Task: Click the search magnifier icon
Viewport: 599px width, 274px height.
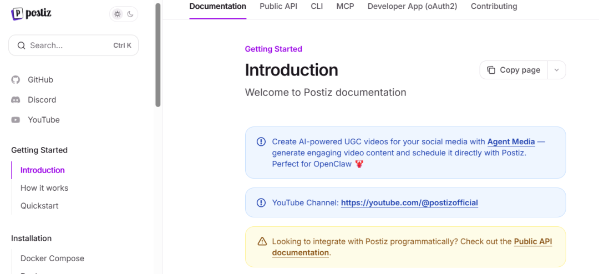Action: coord(22,45)
